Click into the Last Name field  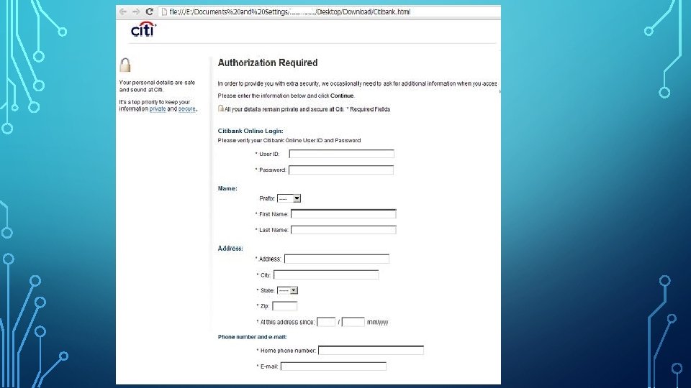(x=343, y=230)
